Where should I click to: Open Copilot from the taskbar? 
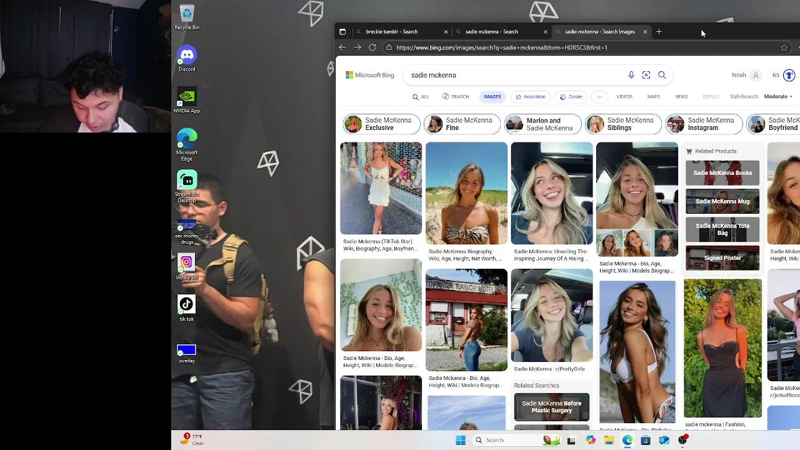coord(591,440)
